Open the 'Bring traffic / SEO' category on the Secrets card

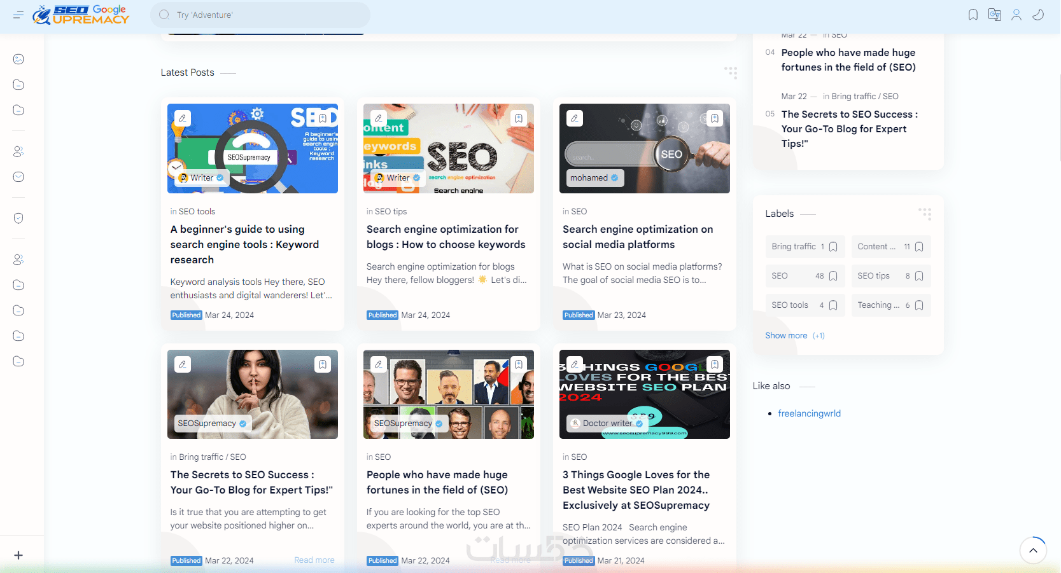coord(213,457)
